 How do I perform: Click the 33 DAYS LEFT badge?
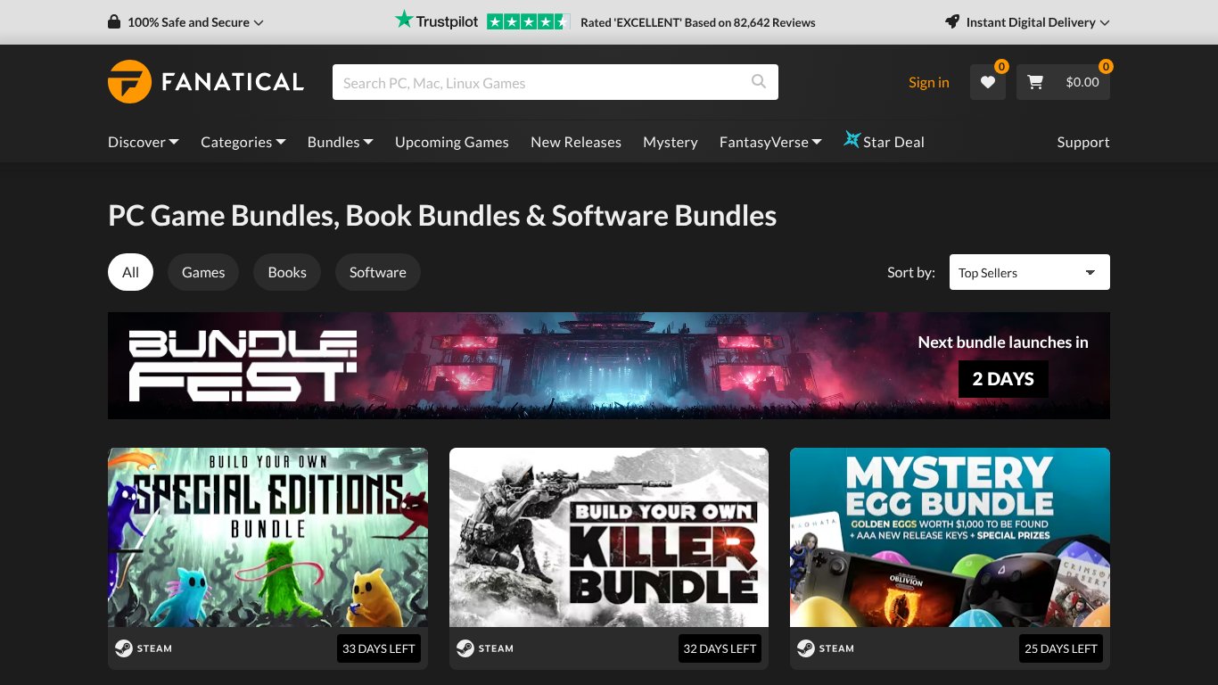point(379,648)
